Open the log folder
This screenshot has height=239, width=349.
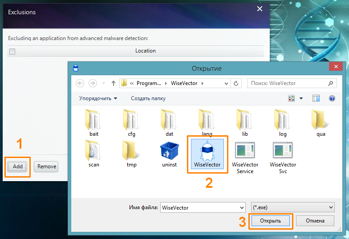point(283,123)
